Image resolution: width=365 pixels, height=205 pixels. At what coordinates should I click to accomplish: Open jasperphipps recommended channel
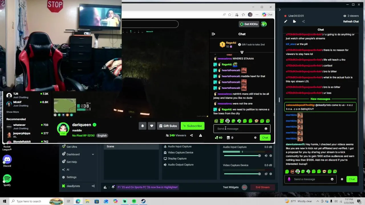27,135
